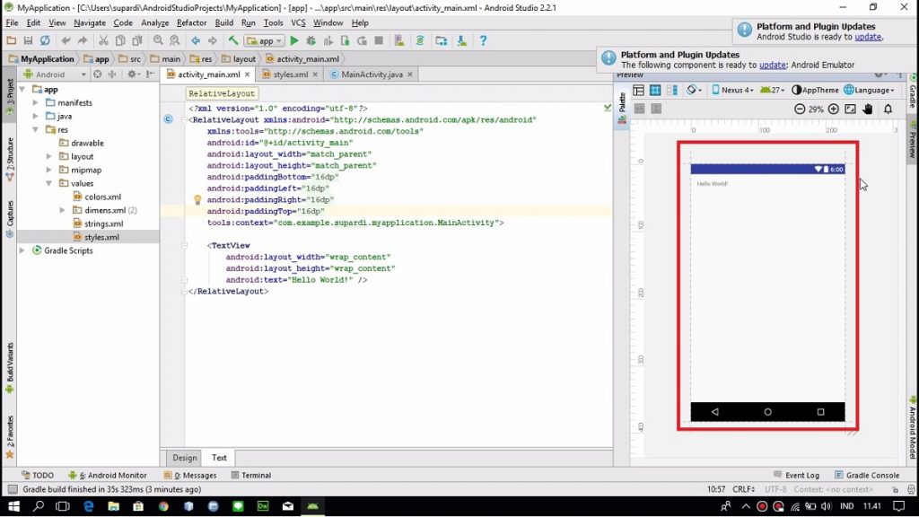
Task: Toggle Design and Blueprint combined view
Action: pos(671,90)
